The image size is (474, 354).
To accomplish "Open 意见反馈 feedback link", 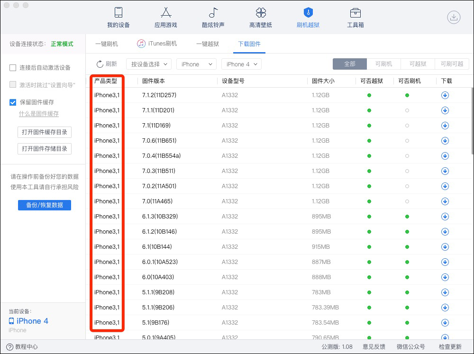I will click(374, 347).
